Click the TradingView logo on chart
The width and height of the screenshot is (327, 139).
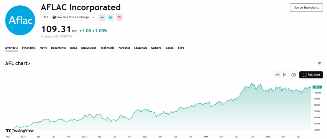click(19, 130)
